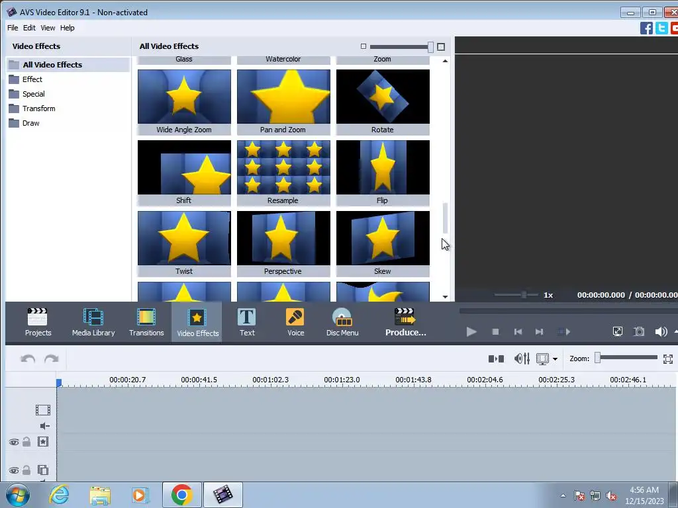678x508 pixels.
Task: Stop the preview playback
Action: 495,332
